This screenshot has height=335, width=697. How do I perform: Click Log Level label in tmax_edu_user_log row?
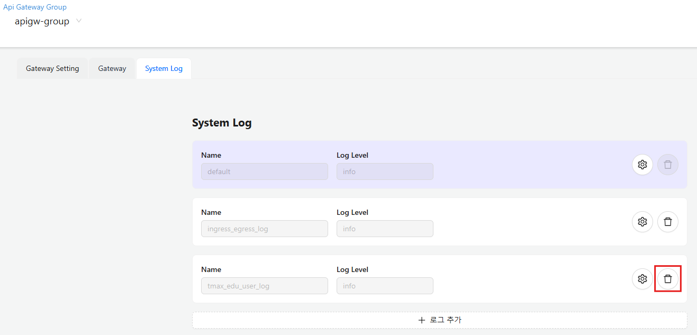pos(352,269)
